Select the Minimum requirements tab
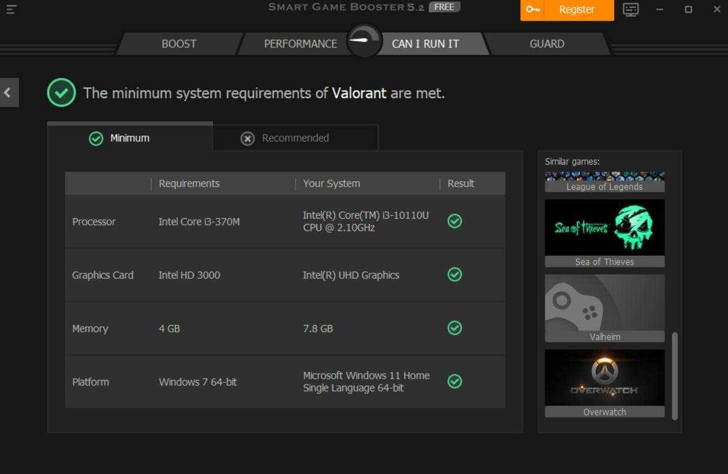This screenshot has width=728, height=474. [130, 138]
